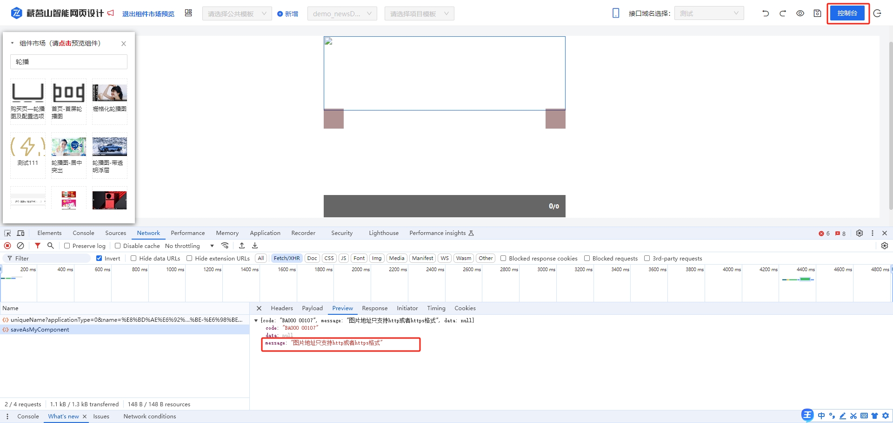Screen dimensions: 893x423
Task: Open the component grid layout icon
Action: 188,13
